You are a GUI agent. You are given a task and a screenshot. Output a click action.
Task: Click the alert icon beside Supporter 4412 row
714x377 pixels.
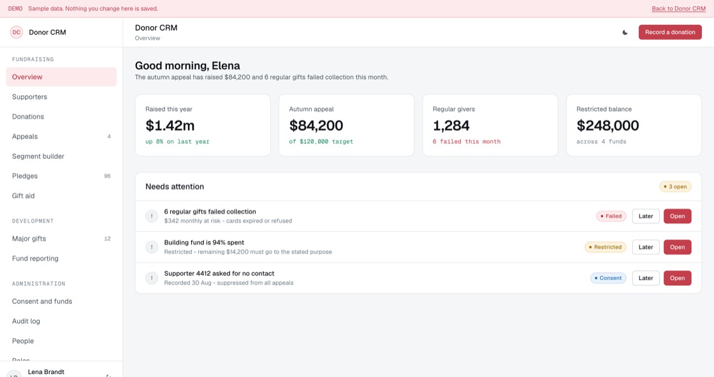tap(152, 278)
